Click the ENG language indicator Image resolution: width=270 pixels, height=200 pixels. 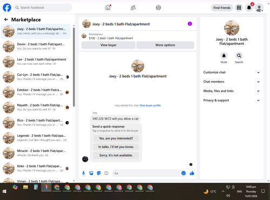[239, 191]
